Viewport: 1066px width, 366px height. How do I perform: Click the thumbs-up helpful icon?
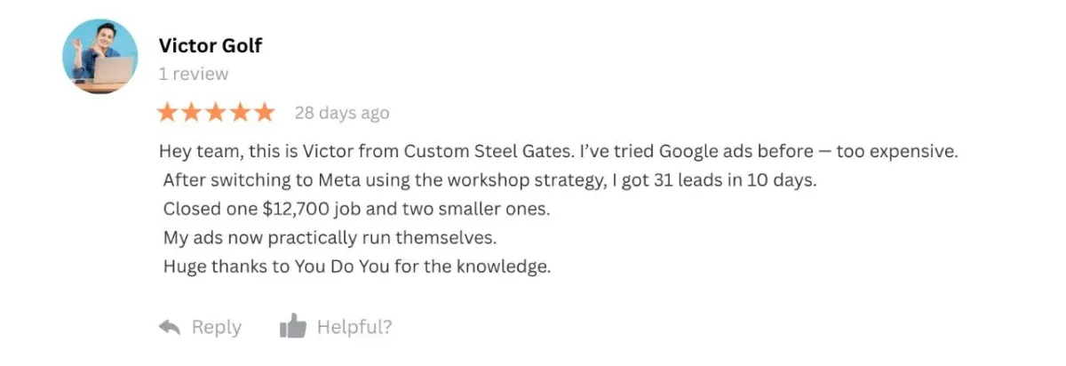tap(292, 327)
